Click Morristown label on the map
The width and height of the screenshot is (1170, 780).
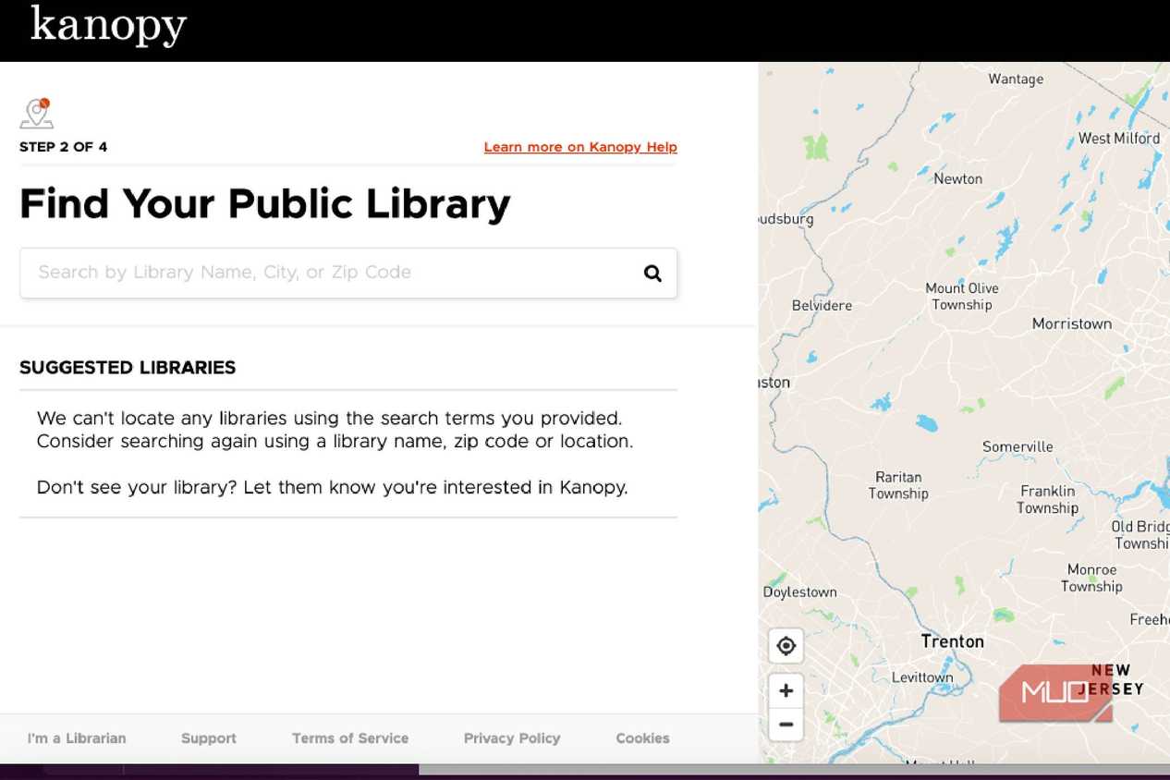(1072, 323)
